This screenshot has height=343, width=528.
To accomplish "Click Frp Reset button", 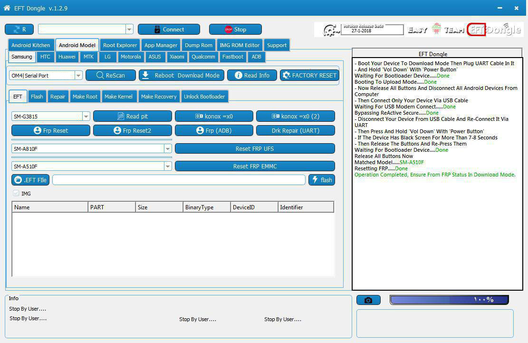I will pyautogui.click(x=51, y=130).
